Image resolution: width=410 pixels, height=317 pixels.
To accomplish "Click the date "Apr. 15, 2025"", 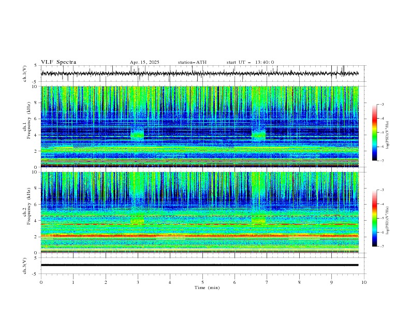I will click(144, 62).
